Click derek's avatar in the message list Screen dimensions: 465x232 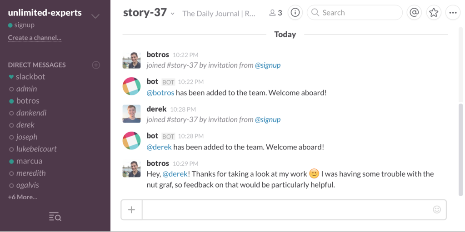click(x=131, y=114)
